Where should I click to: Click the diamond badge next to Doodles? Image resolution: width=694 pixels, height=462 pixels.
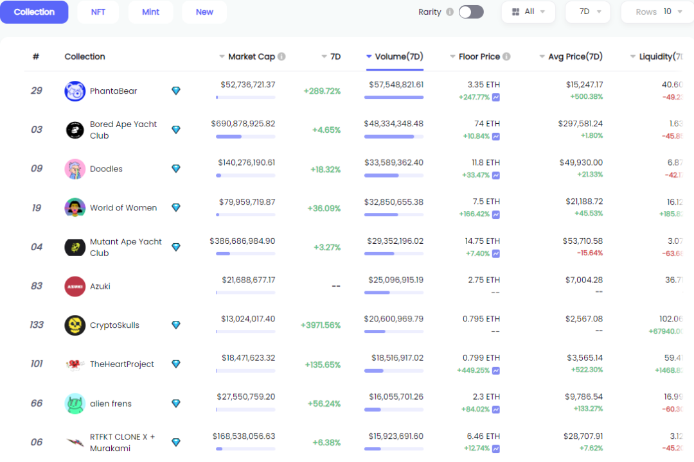click(176, 169)
